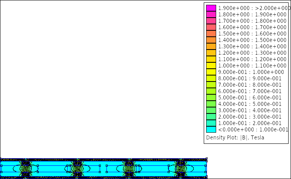Click legend text '5.000e-001 : 6.000e-001'
The image size is (291, 179).
coord(250,97)
